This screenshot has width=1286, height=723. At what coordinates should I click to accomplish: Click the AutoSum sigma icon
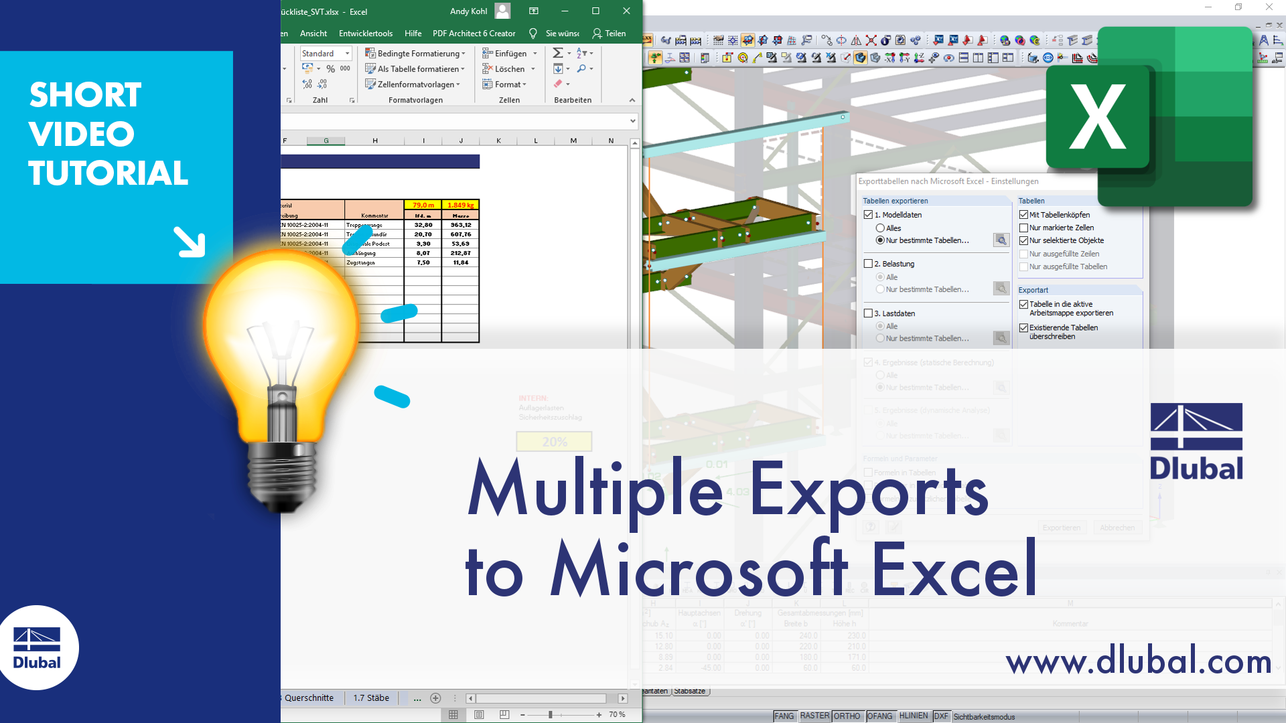tap(557, 53)
